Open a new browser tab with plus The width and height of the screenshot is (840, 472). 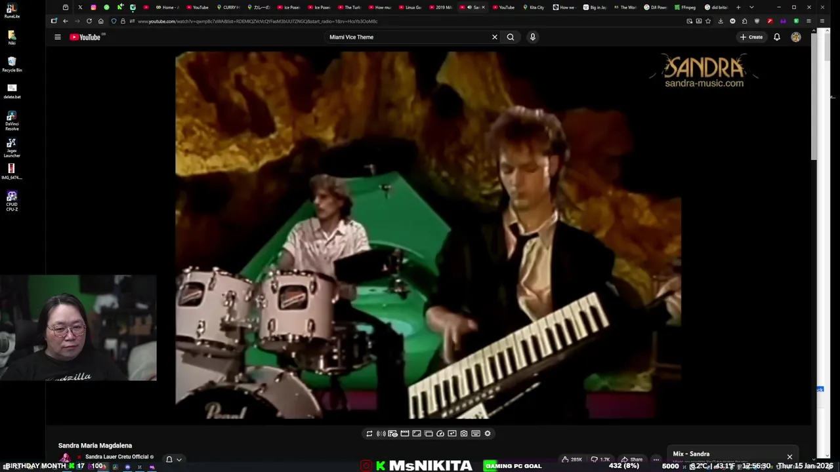[x=738, y=7]
